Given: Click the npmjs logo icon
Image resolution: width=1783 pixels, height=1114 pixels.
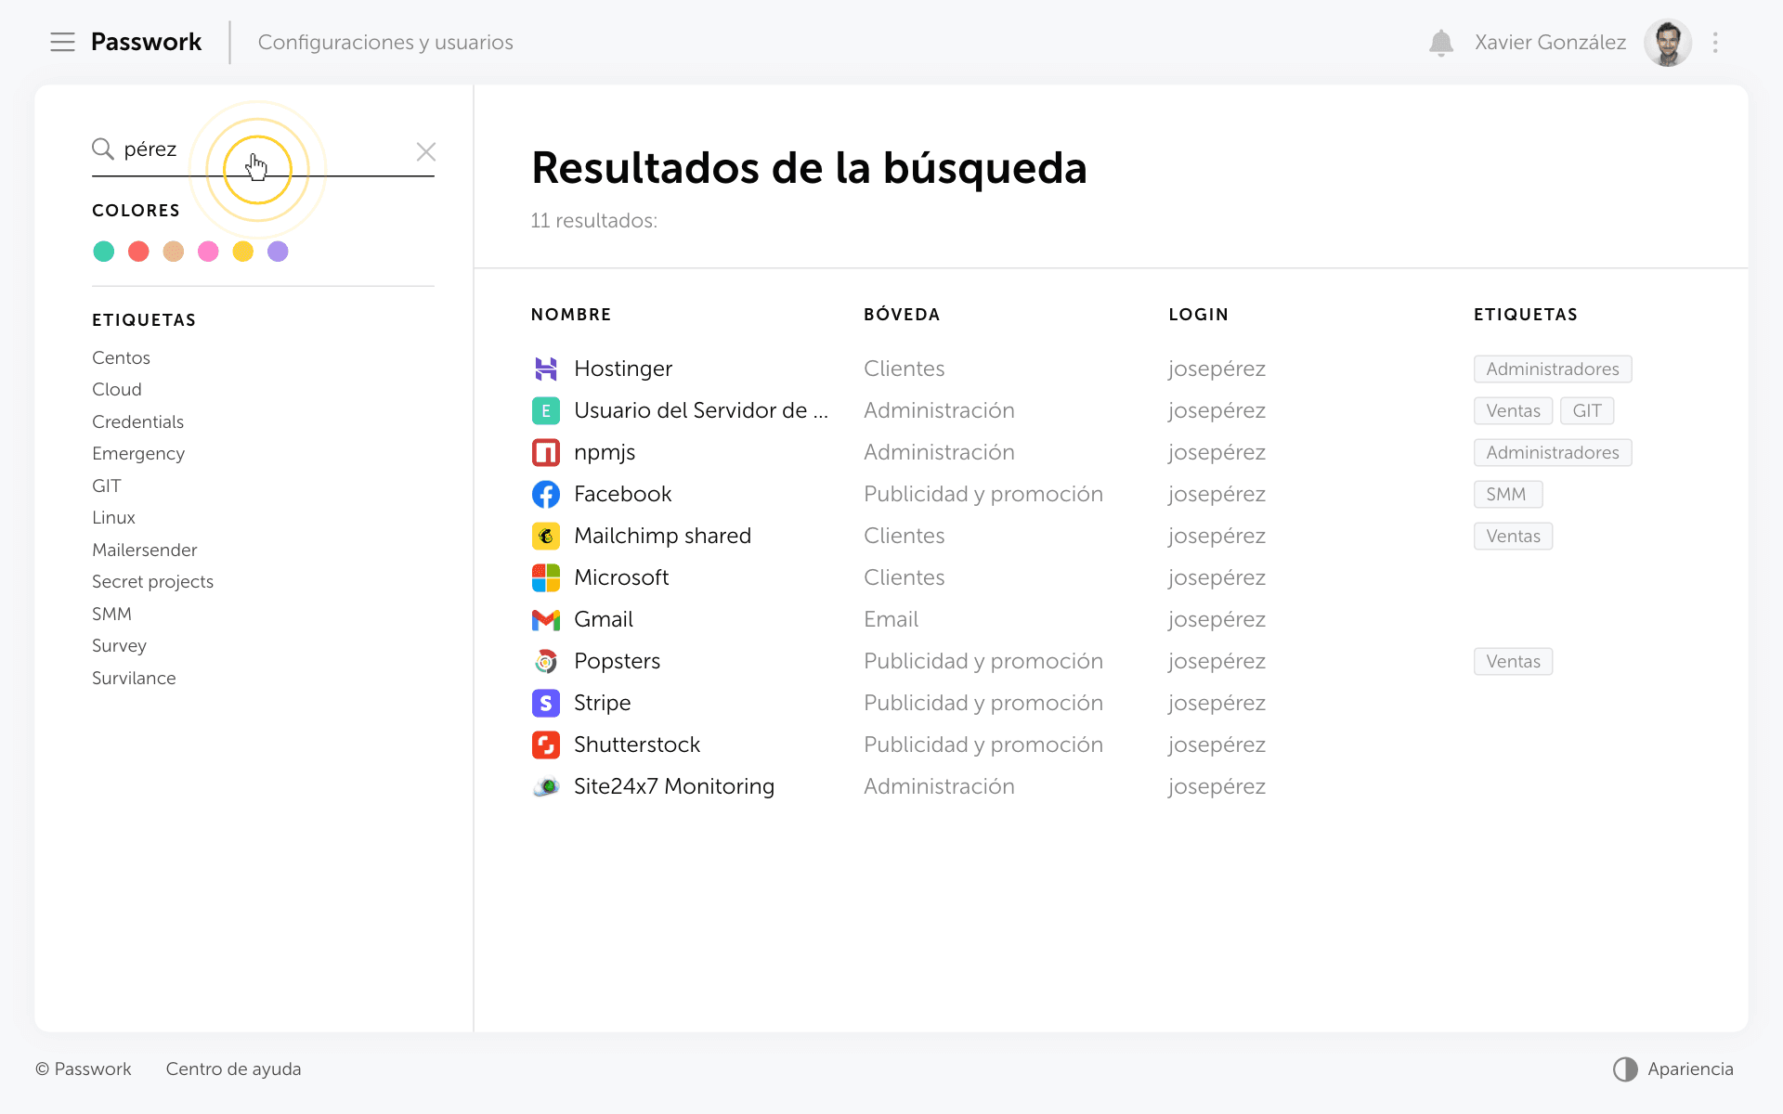Looking at the screenshot, I should coord(546,452).
